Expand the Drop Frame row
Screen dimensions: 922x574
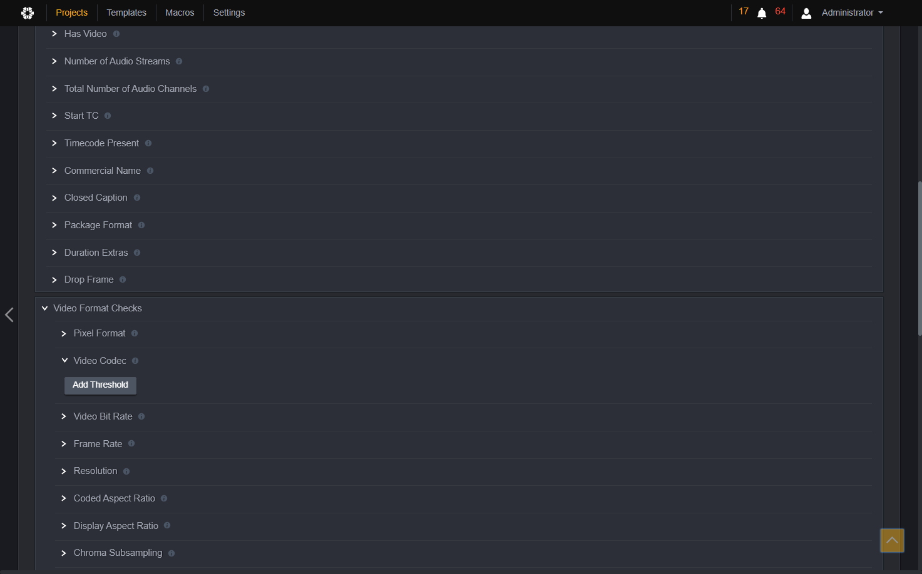(x=54, y=279)
